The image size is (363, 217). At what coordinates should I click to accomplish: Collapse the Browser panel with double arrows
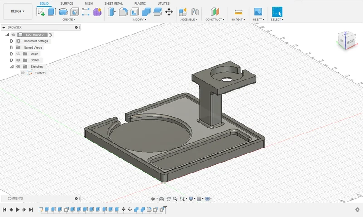tap(4, 27)
